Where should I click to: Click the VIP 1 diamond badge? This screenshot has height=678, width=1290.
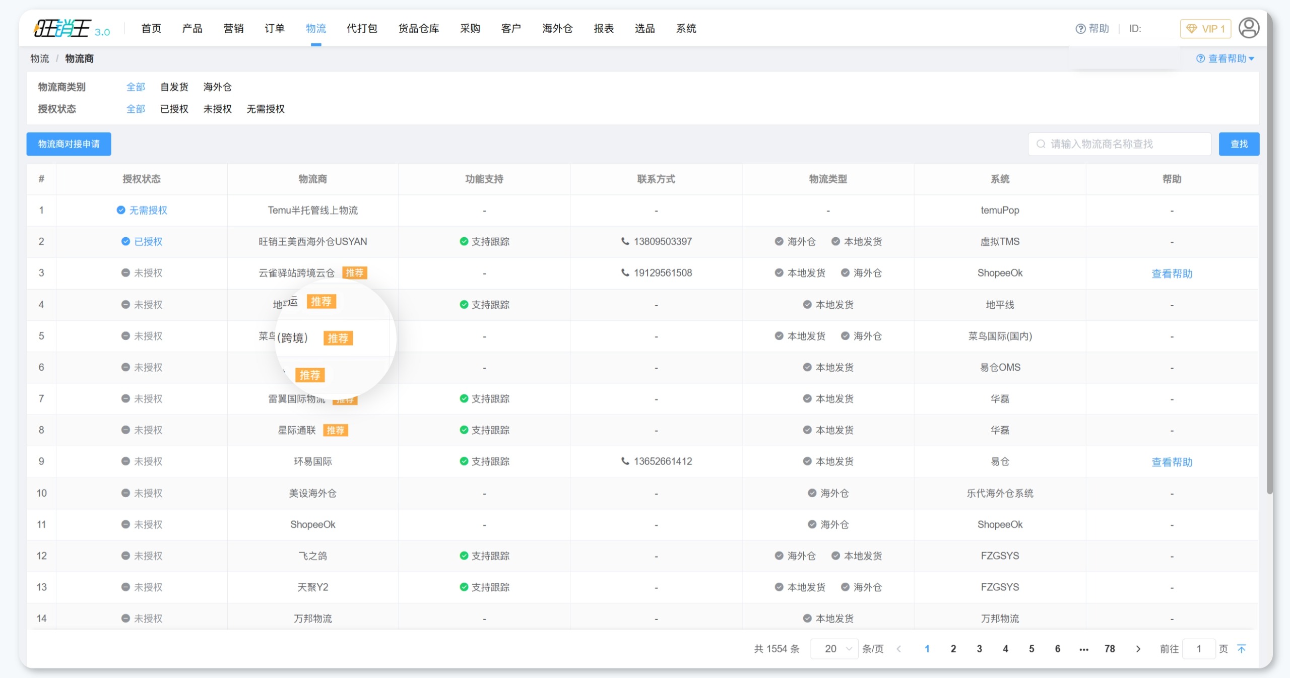coord(1205,29)
